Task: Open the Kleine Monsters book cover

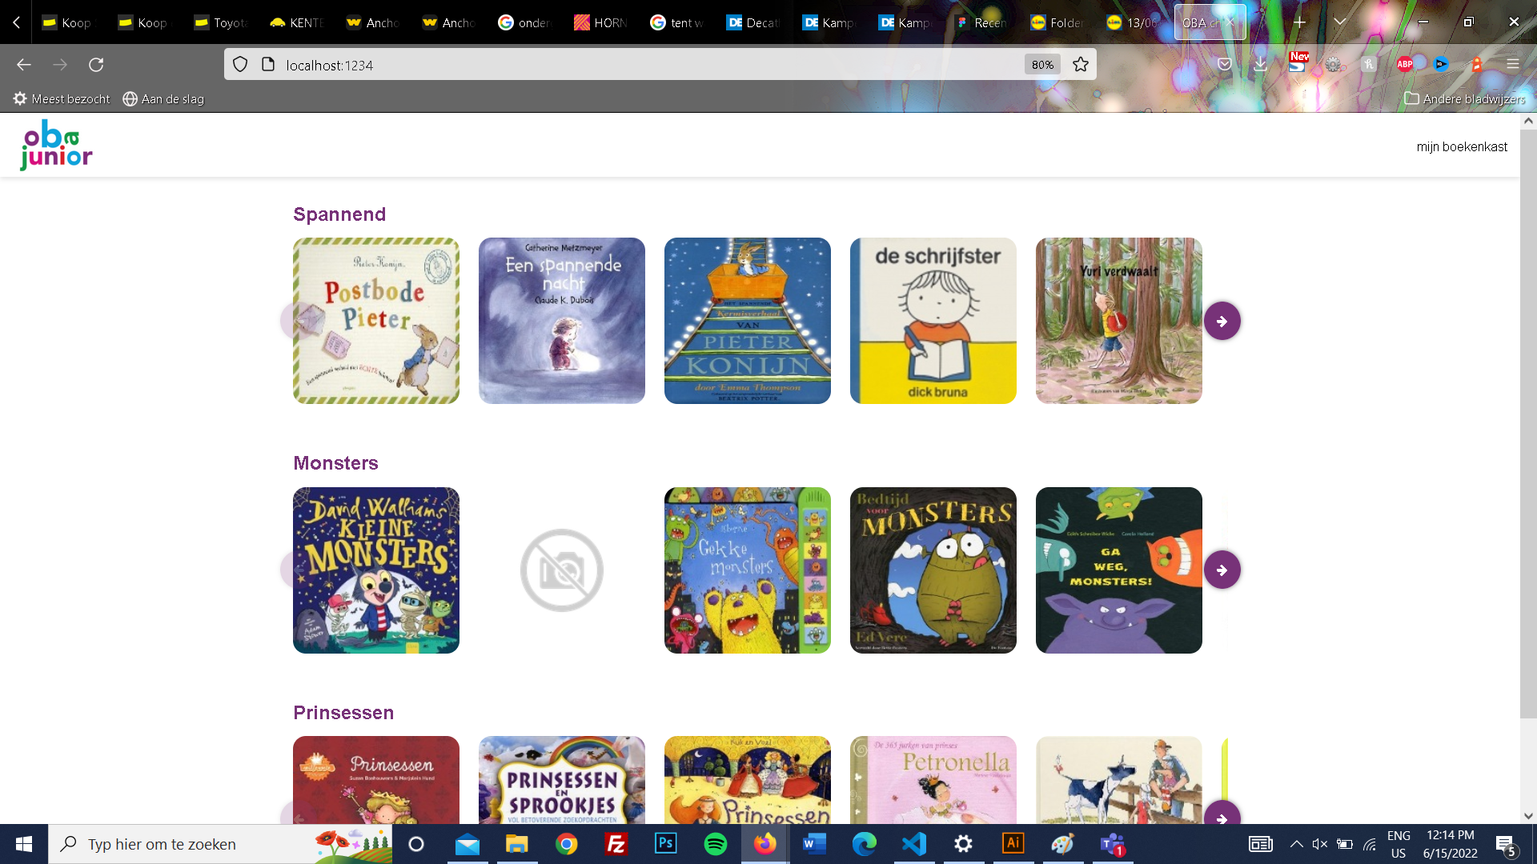Action: coord(376,570)
